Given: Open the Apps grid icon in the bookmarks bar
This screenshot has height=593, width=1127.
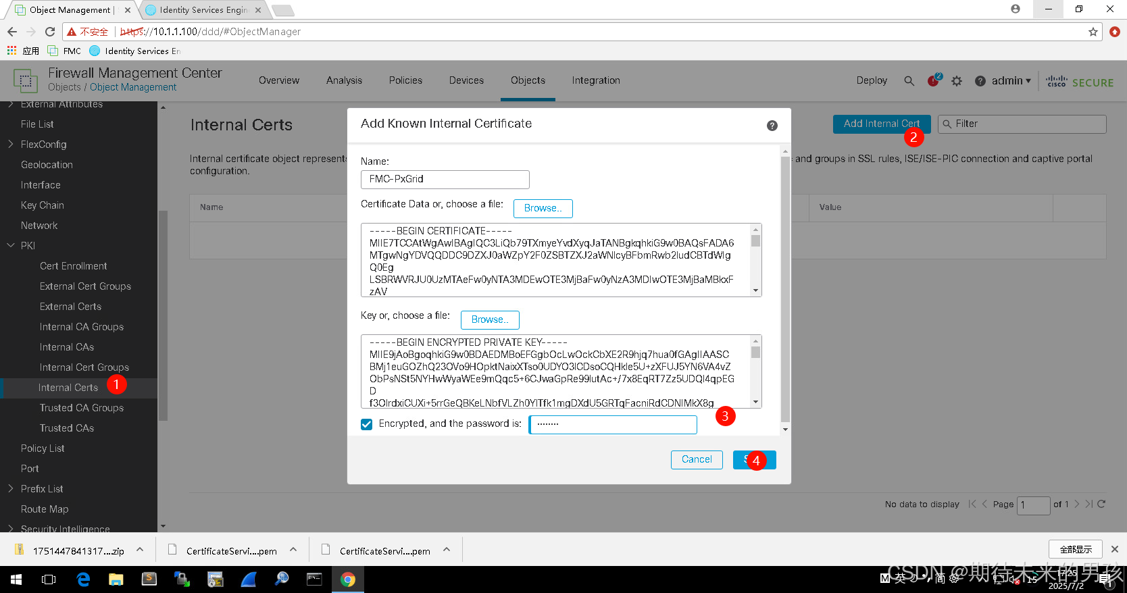Looking at the screenshot, I should [x=11, y=51].
